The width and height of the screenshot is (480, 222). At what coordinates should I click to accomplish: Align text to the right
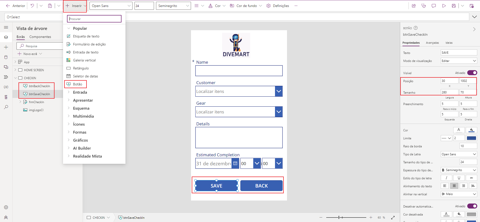[463, 186]
